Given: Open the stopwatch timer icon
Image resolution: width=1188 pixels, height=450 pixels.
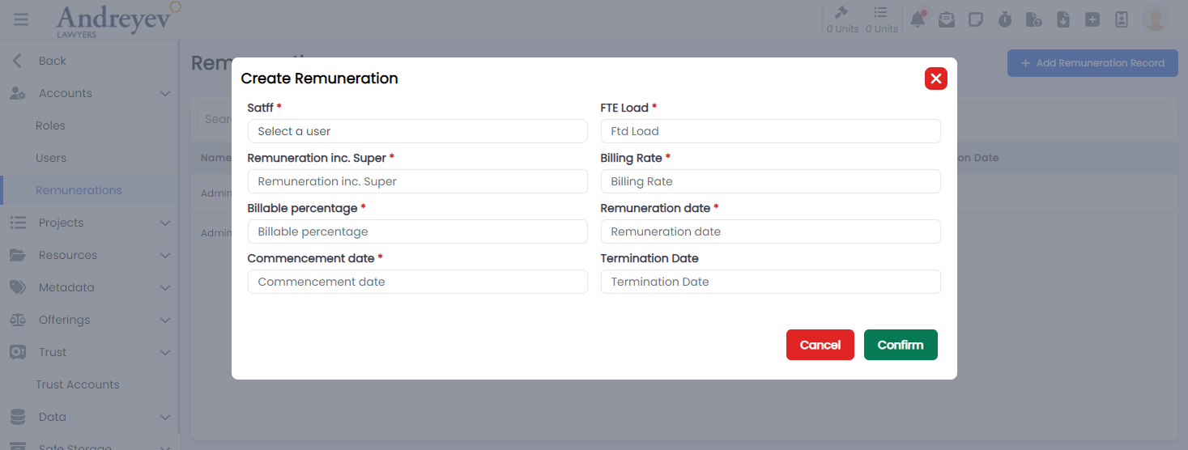Looking at the screenshot, I should coord(1005,19).
